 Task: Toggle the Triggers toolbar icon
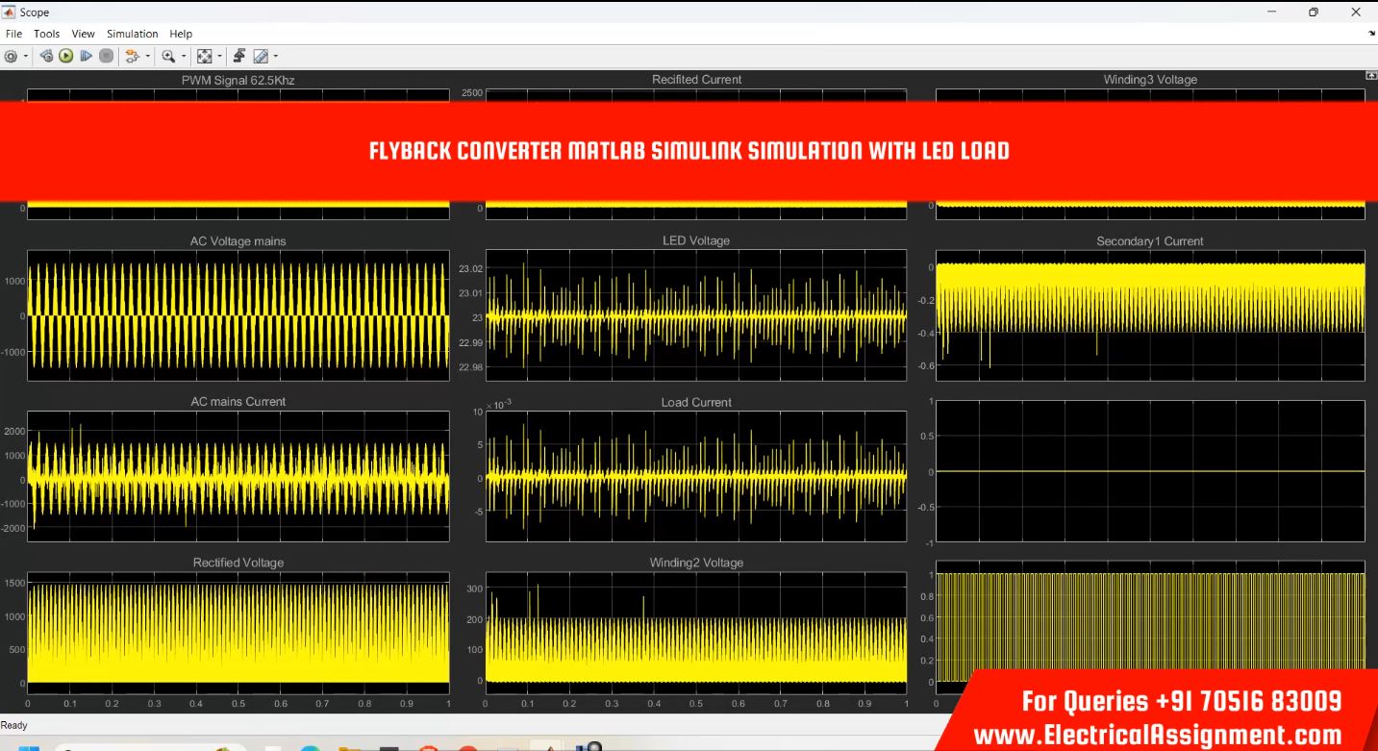239,57
